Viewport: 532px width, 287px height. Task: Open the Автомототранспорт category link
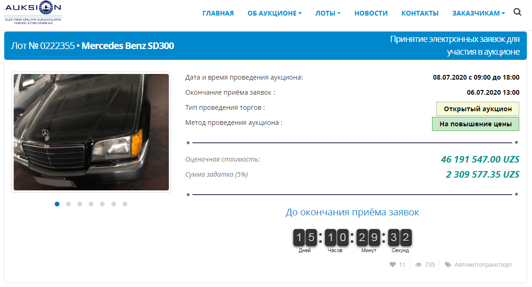coord(483,265)
